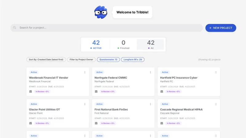Open kebab menu on First National Bank FinSec card
246x138 pixels.
pos(150,104)
